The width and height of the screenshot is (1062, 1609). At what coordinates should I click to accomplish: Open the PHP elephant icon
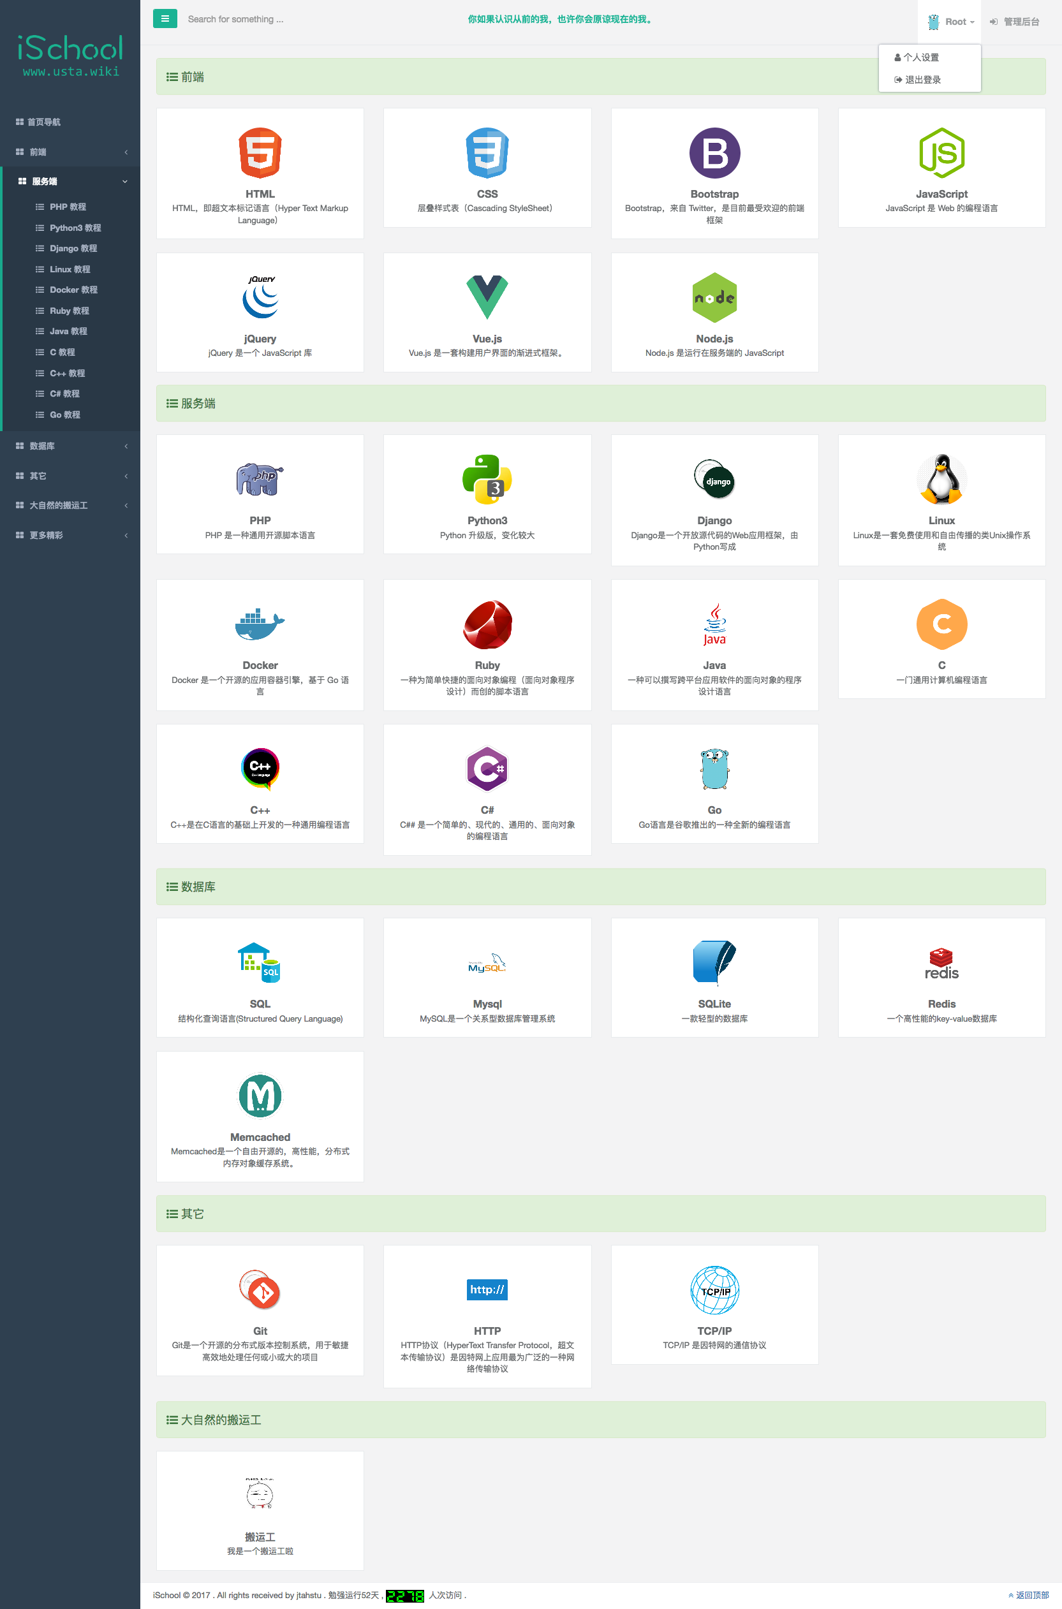260,480
